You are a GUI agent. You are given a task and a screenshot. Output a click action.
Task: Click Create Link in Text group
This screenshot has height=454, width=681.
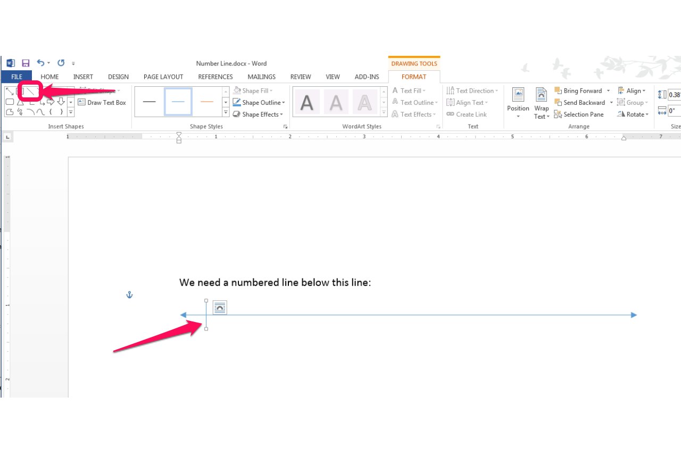[x=467, y=114]
